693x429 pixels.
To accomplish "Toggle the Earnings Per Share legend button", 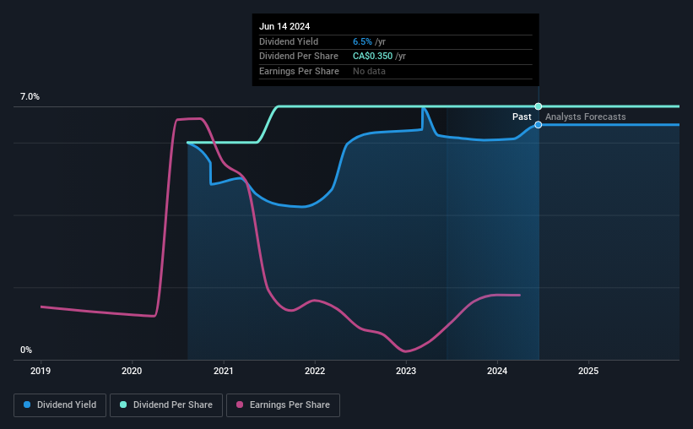I will 283,405.
